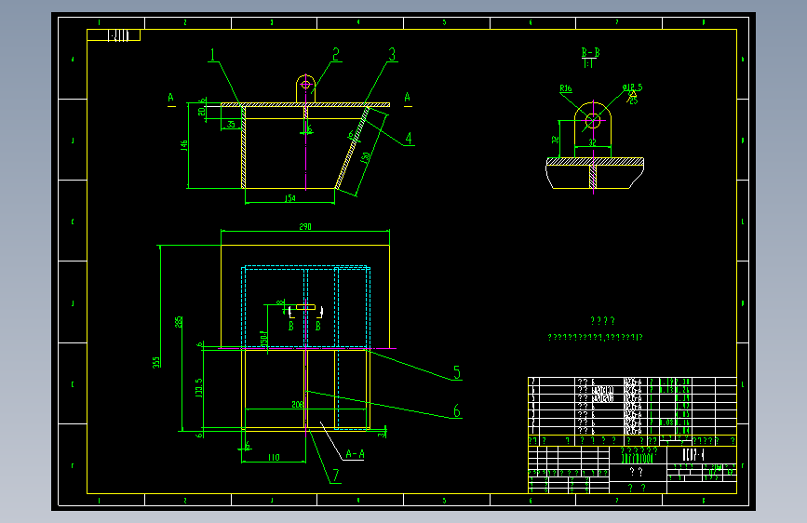Select the 285 vertical dimension

click(x=179, y=322)
